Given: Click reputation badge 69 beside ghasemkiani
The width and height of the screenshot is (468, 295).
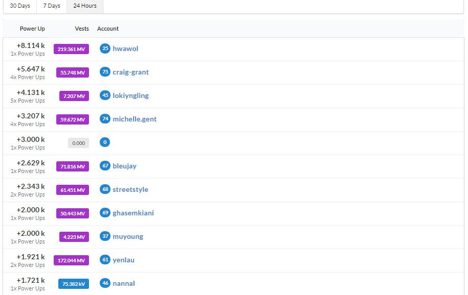Looking at the screenshot, I should point(105,213).
